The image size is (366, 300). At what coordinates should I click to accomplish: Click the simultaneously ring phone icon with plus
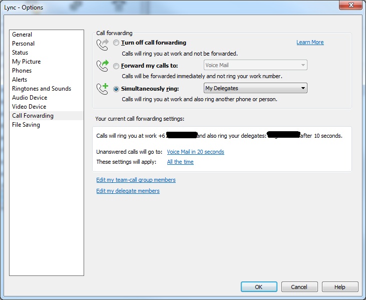pos(103,89)
